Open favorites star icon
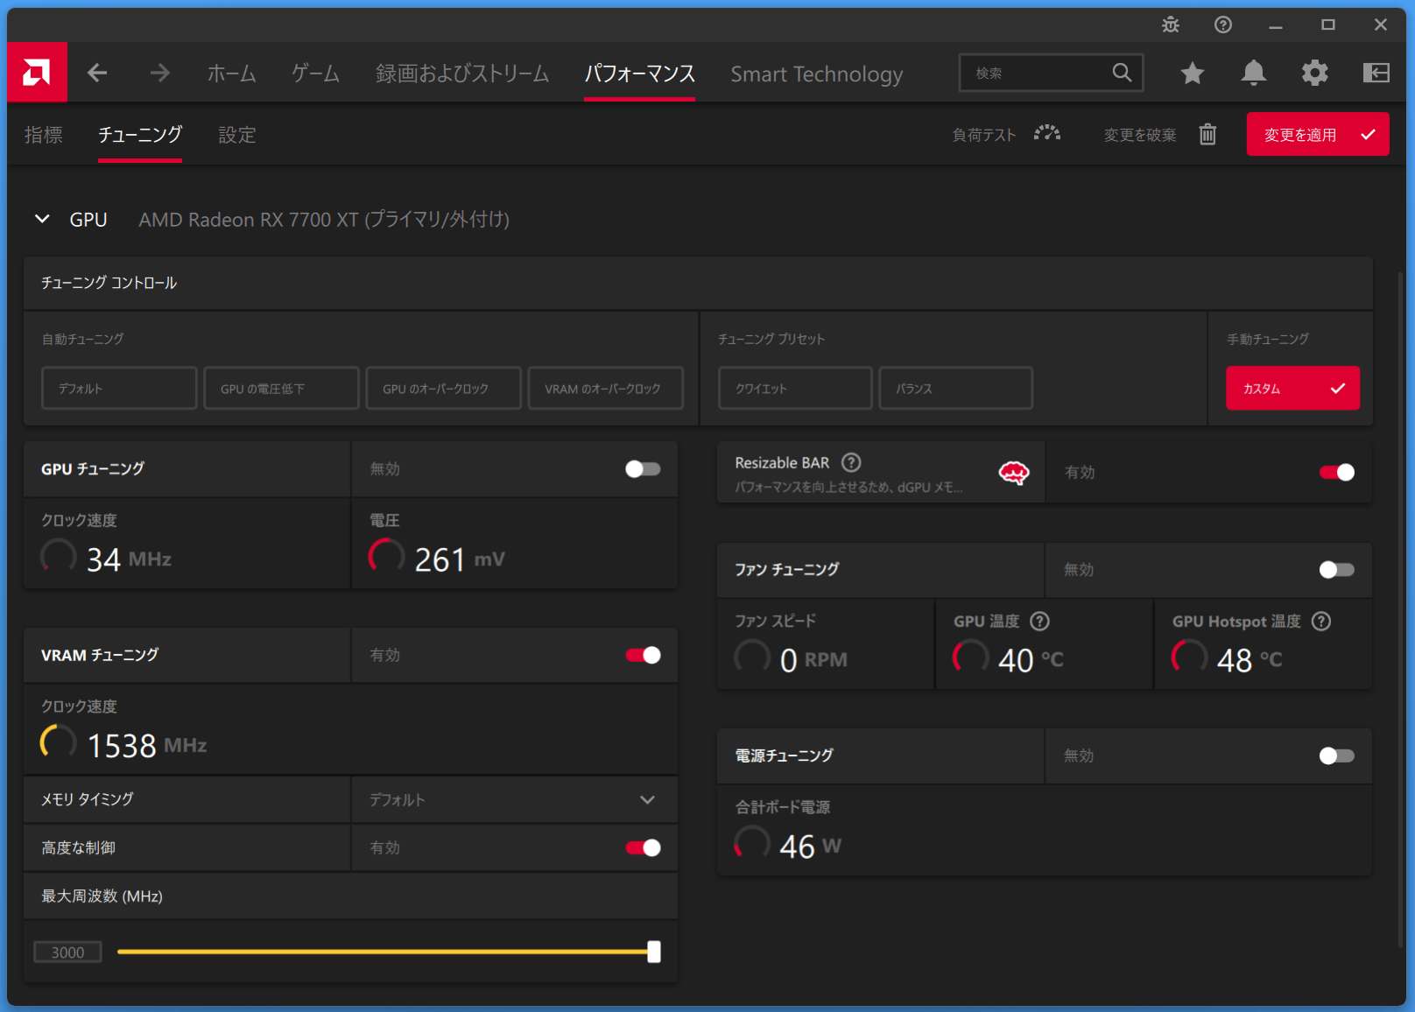 [1192, 73]
